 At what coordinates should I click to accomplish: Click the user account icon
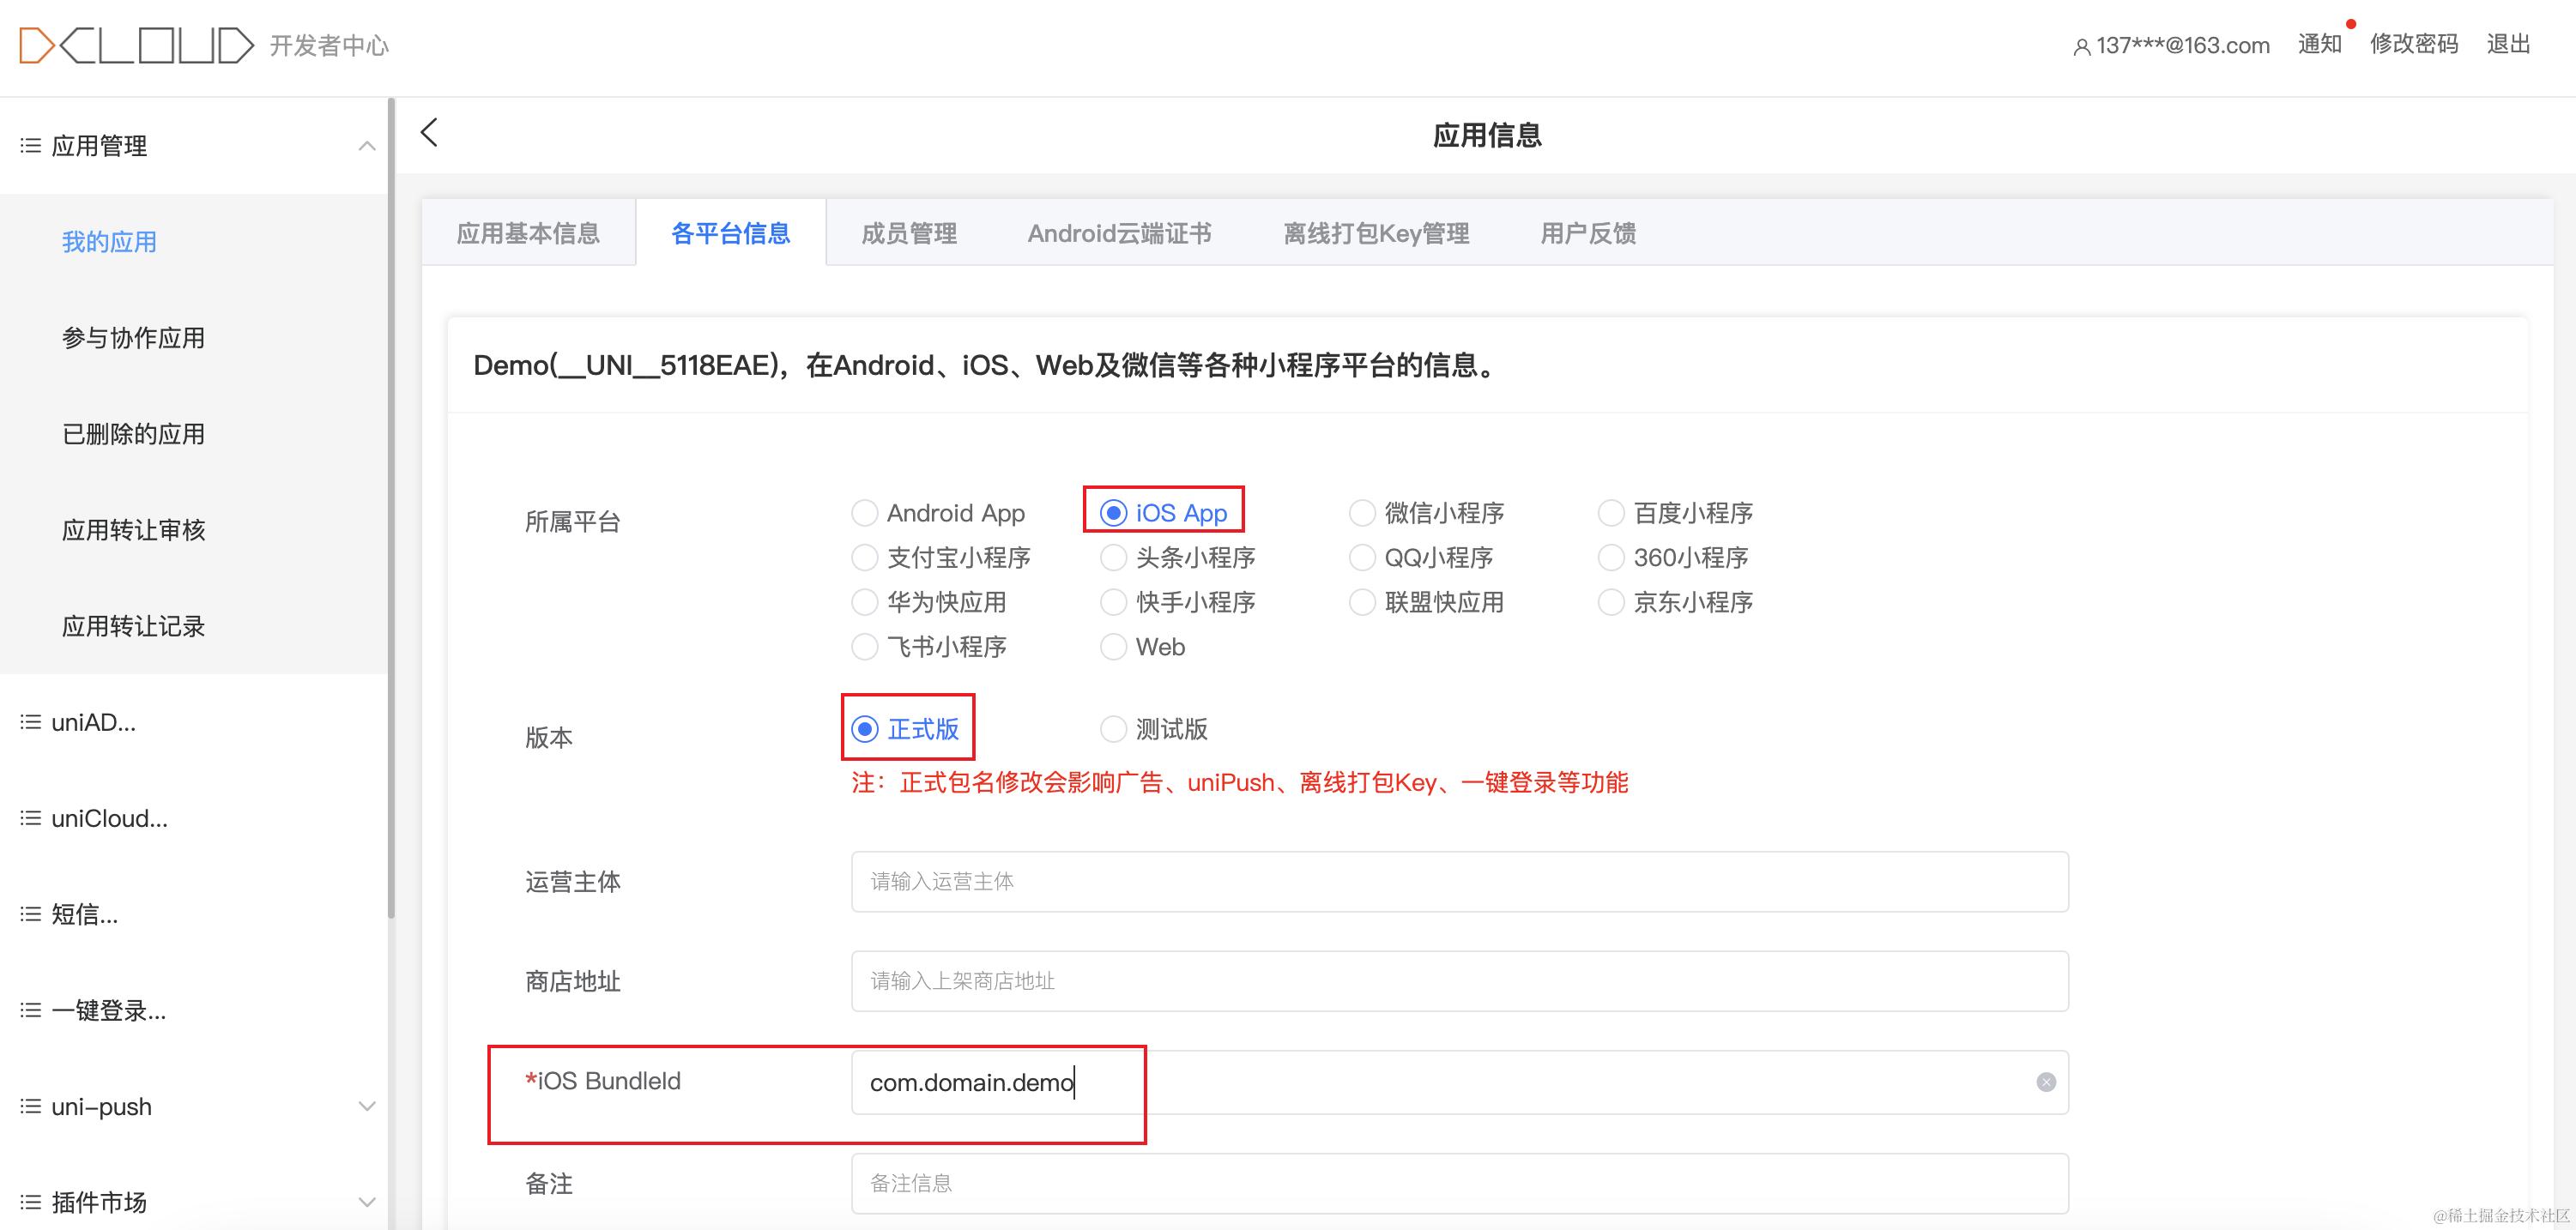point(2081,47)
